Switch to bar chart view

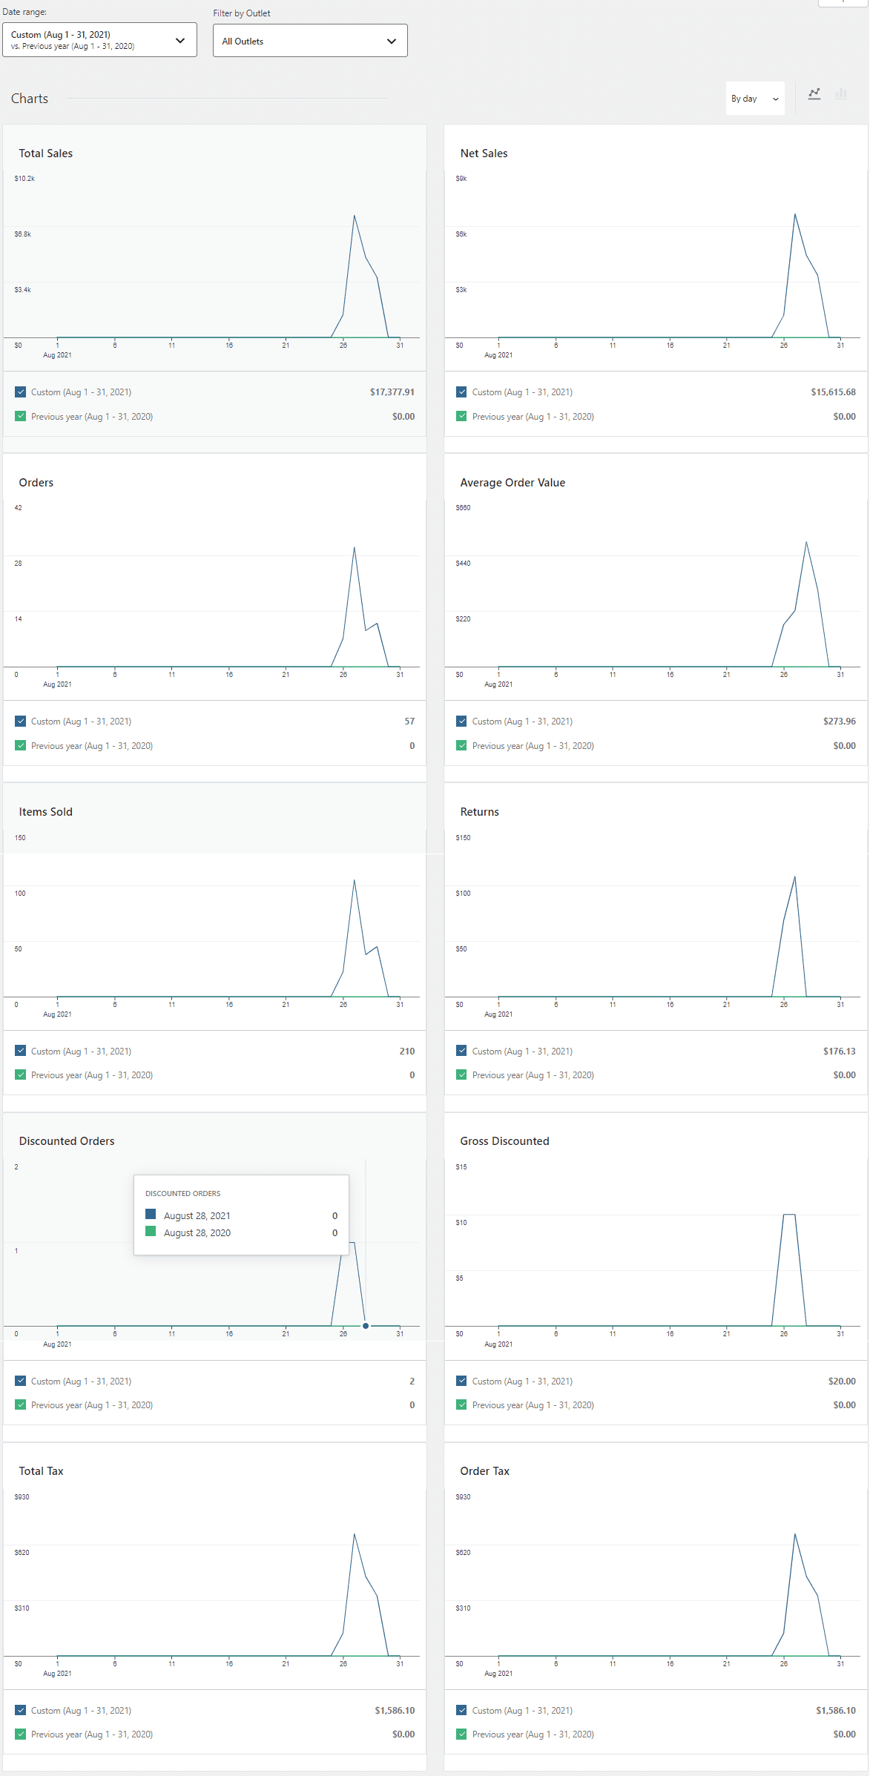(841, 94)
